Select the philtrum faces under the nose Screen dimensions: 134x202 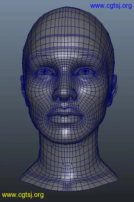click(x=65, y=105)
